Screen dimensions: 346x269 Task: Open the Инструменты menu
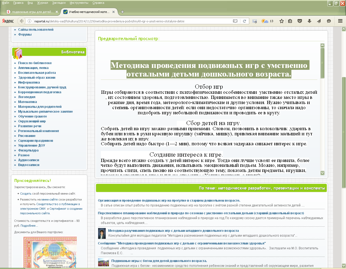79,3
